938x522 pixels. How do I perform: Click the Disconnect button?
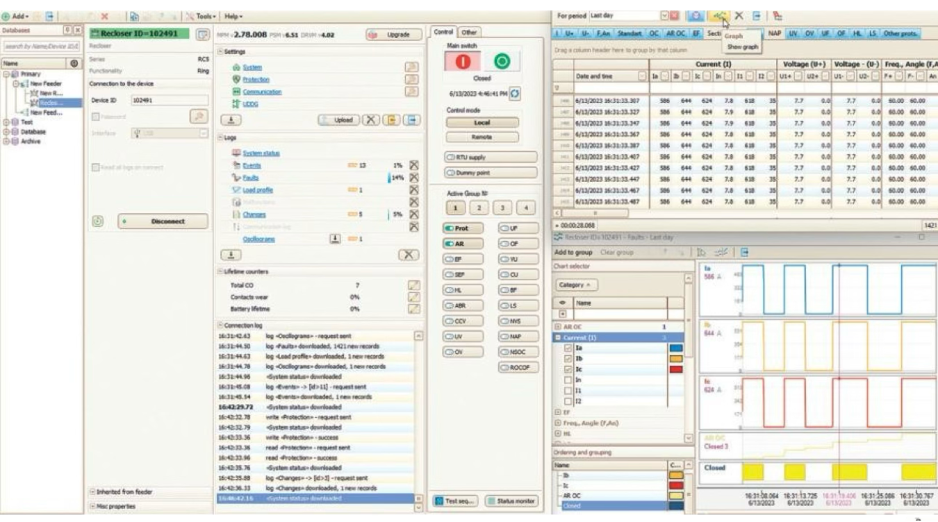[163, 221]
